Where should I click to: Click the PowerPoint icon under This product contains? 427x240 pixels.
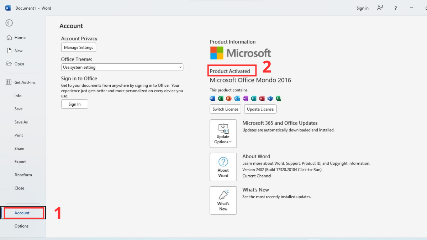(229, 98)
